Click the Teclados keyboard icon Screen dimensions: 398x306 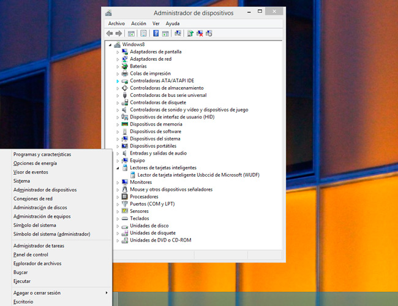click(x=125, y=218)
